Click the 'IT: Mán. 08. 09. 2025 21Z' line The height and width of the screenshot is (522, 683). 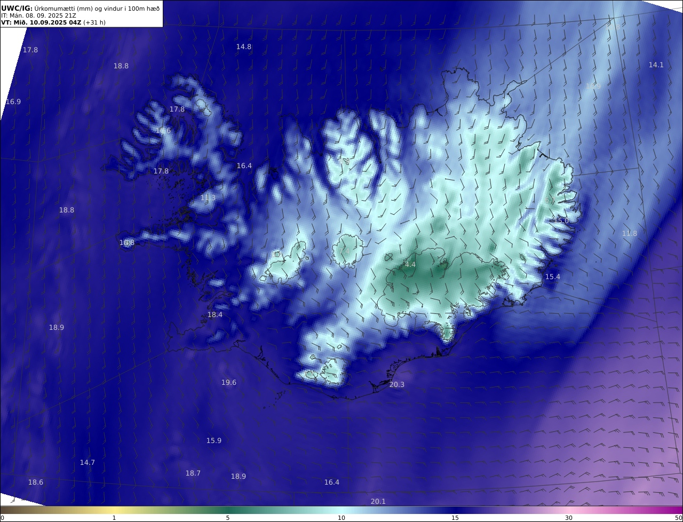click(38, 15)
